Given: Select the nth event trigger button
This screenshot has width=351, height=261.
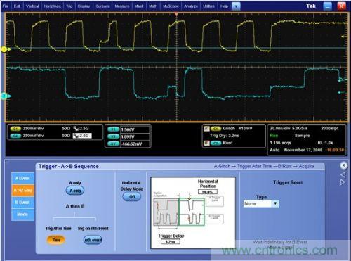Looking at the screenshot, I should pyautogui.click(x=93, y=240).
